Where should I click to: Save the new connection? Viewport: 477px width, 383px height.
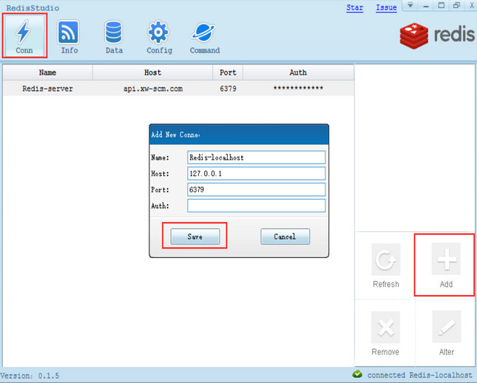195,237
